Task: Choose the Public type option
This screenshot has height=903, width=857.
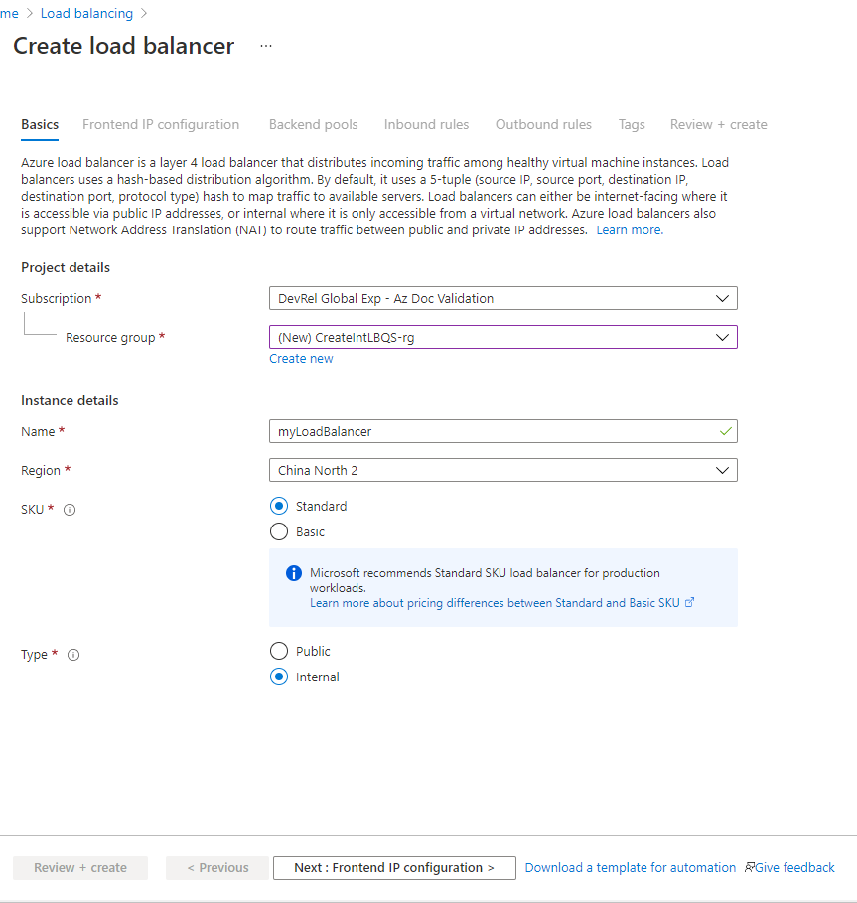Action: 279,651
